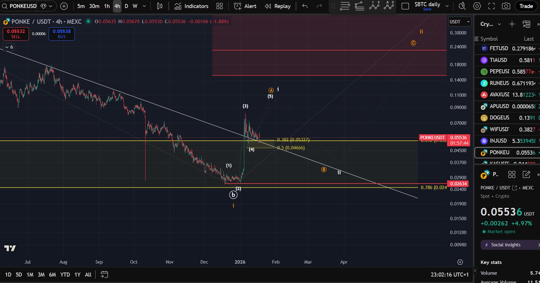The height and width of the screenshot is (283, 540).
Task: Open watchlist advanced view table icon
Action: (x=526, y=24)
